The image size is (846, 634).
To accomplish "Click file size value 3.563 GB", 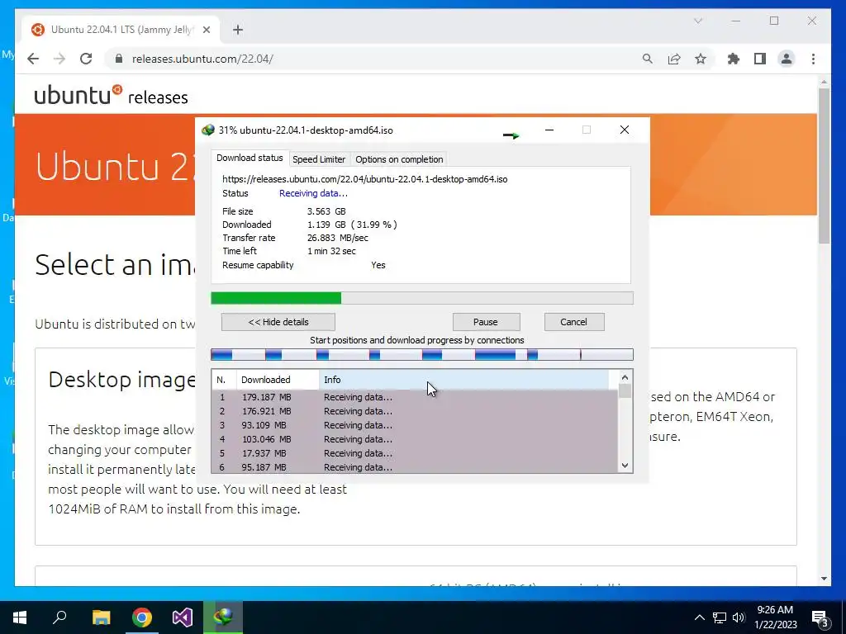I will [326, 211].
